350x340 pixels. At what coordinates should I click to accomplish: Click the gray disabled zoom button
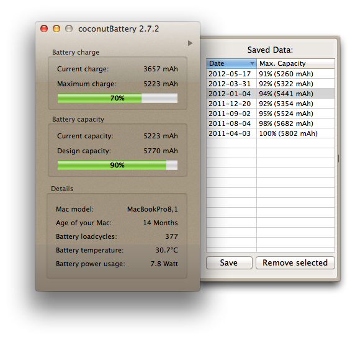click(69, 29)
